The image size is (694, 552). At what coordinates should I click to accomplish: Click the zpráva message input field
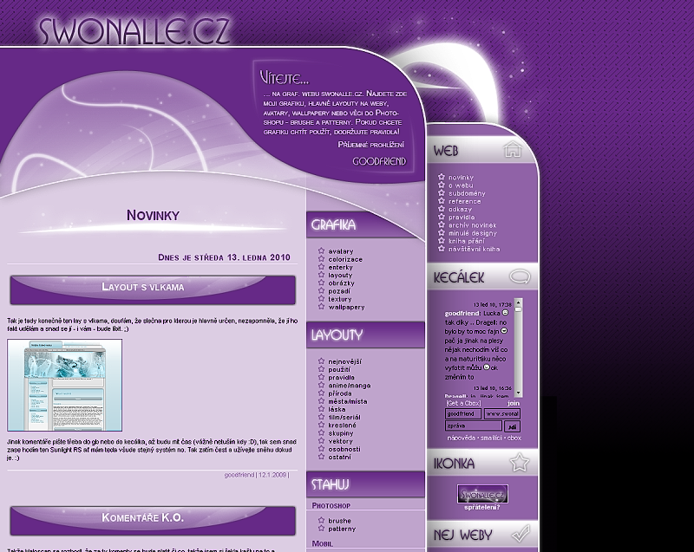pos(473,426)
